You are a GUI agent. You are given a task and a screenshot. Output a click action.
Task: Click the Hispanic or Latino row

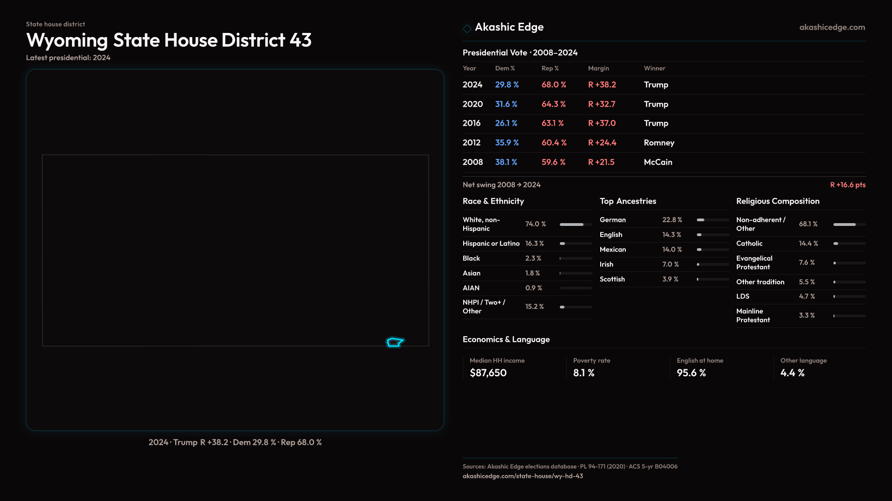tap(527, 244)
